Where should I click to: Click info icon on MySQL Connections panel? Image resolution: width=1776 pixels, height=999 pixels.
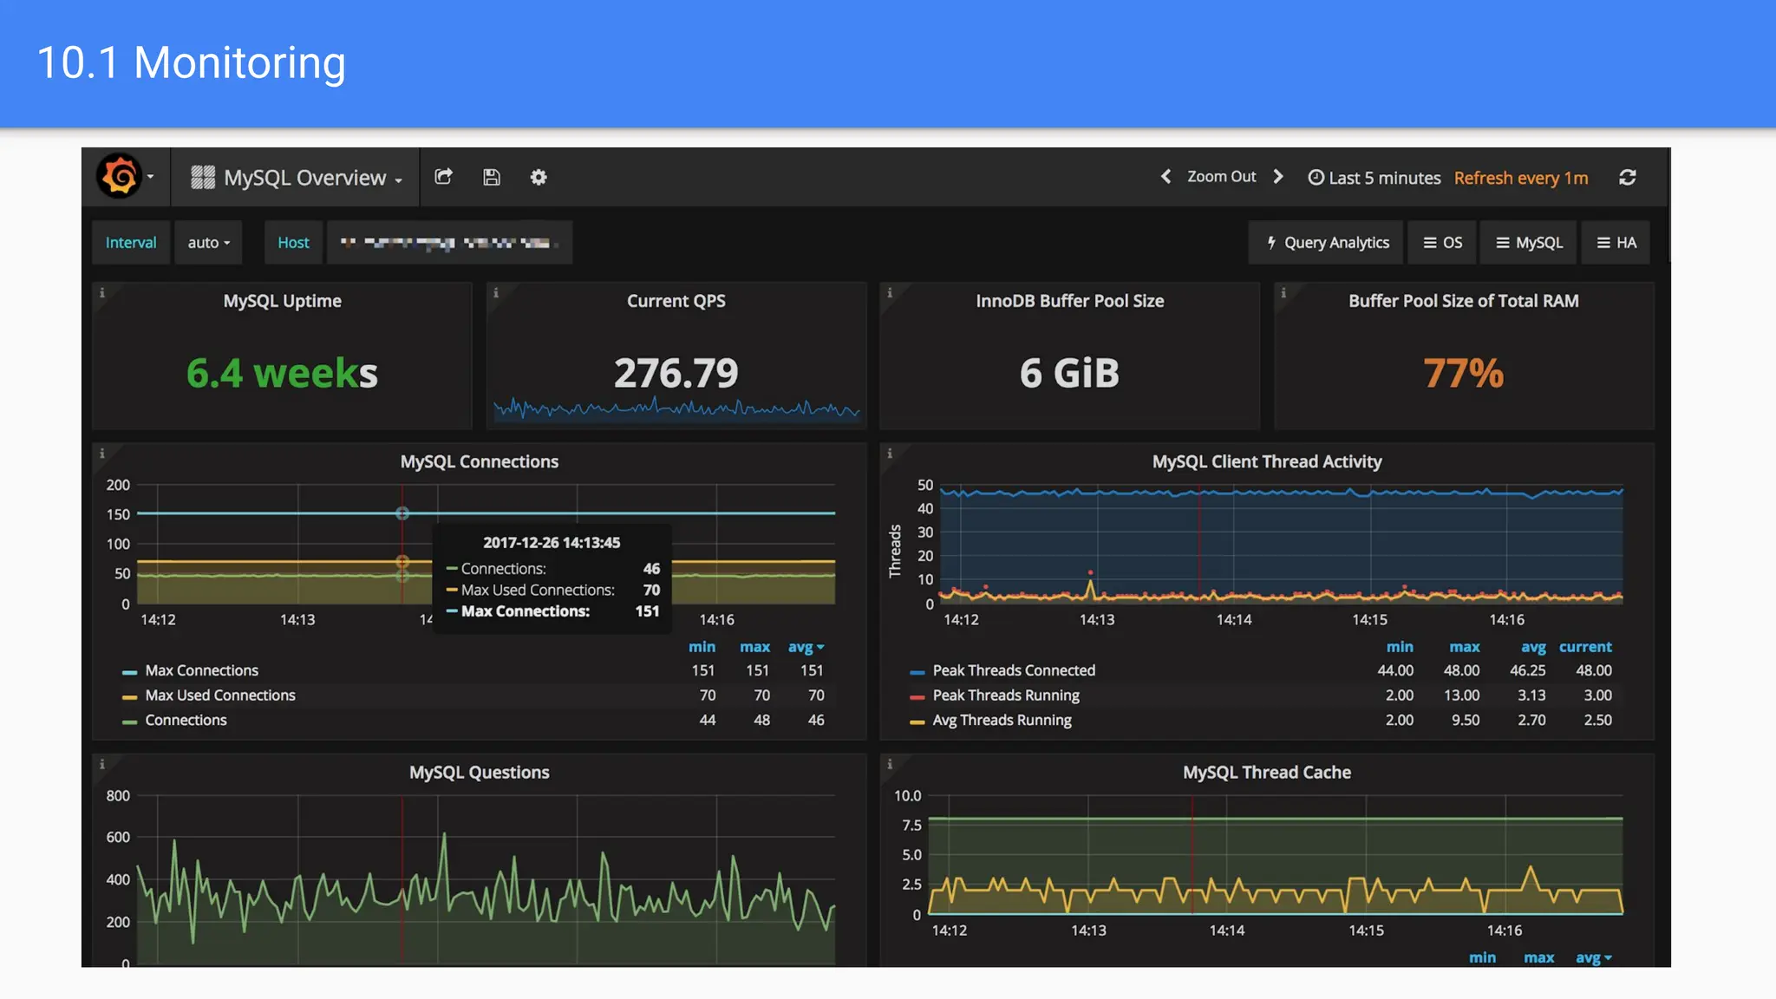(102, 454)
